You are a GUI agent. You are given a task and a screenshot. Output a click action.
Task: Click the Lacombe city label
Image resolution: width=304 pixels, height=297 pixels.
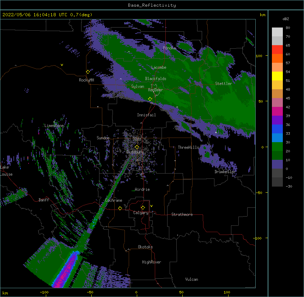pyautogui.click(x=159, y=67)
